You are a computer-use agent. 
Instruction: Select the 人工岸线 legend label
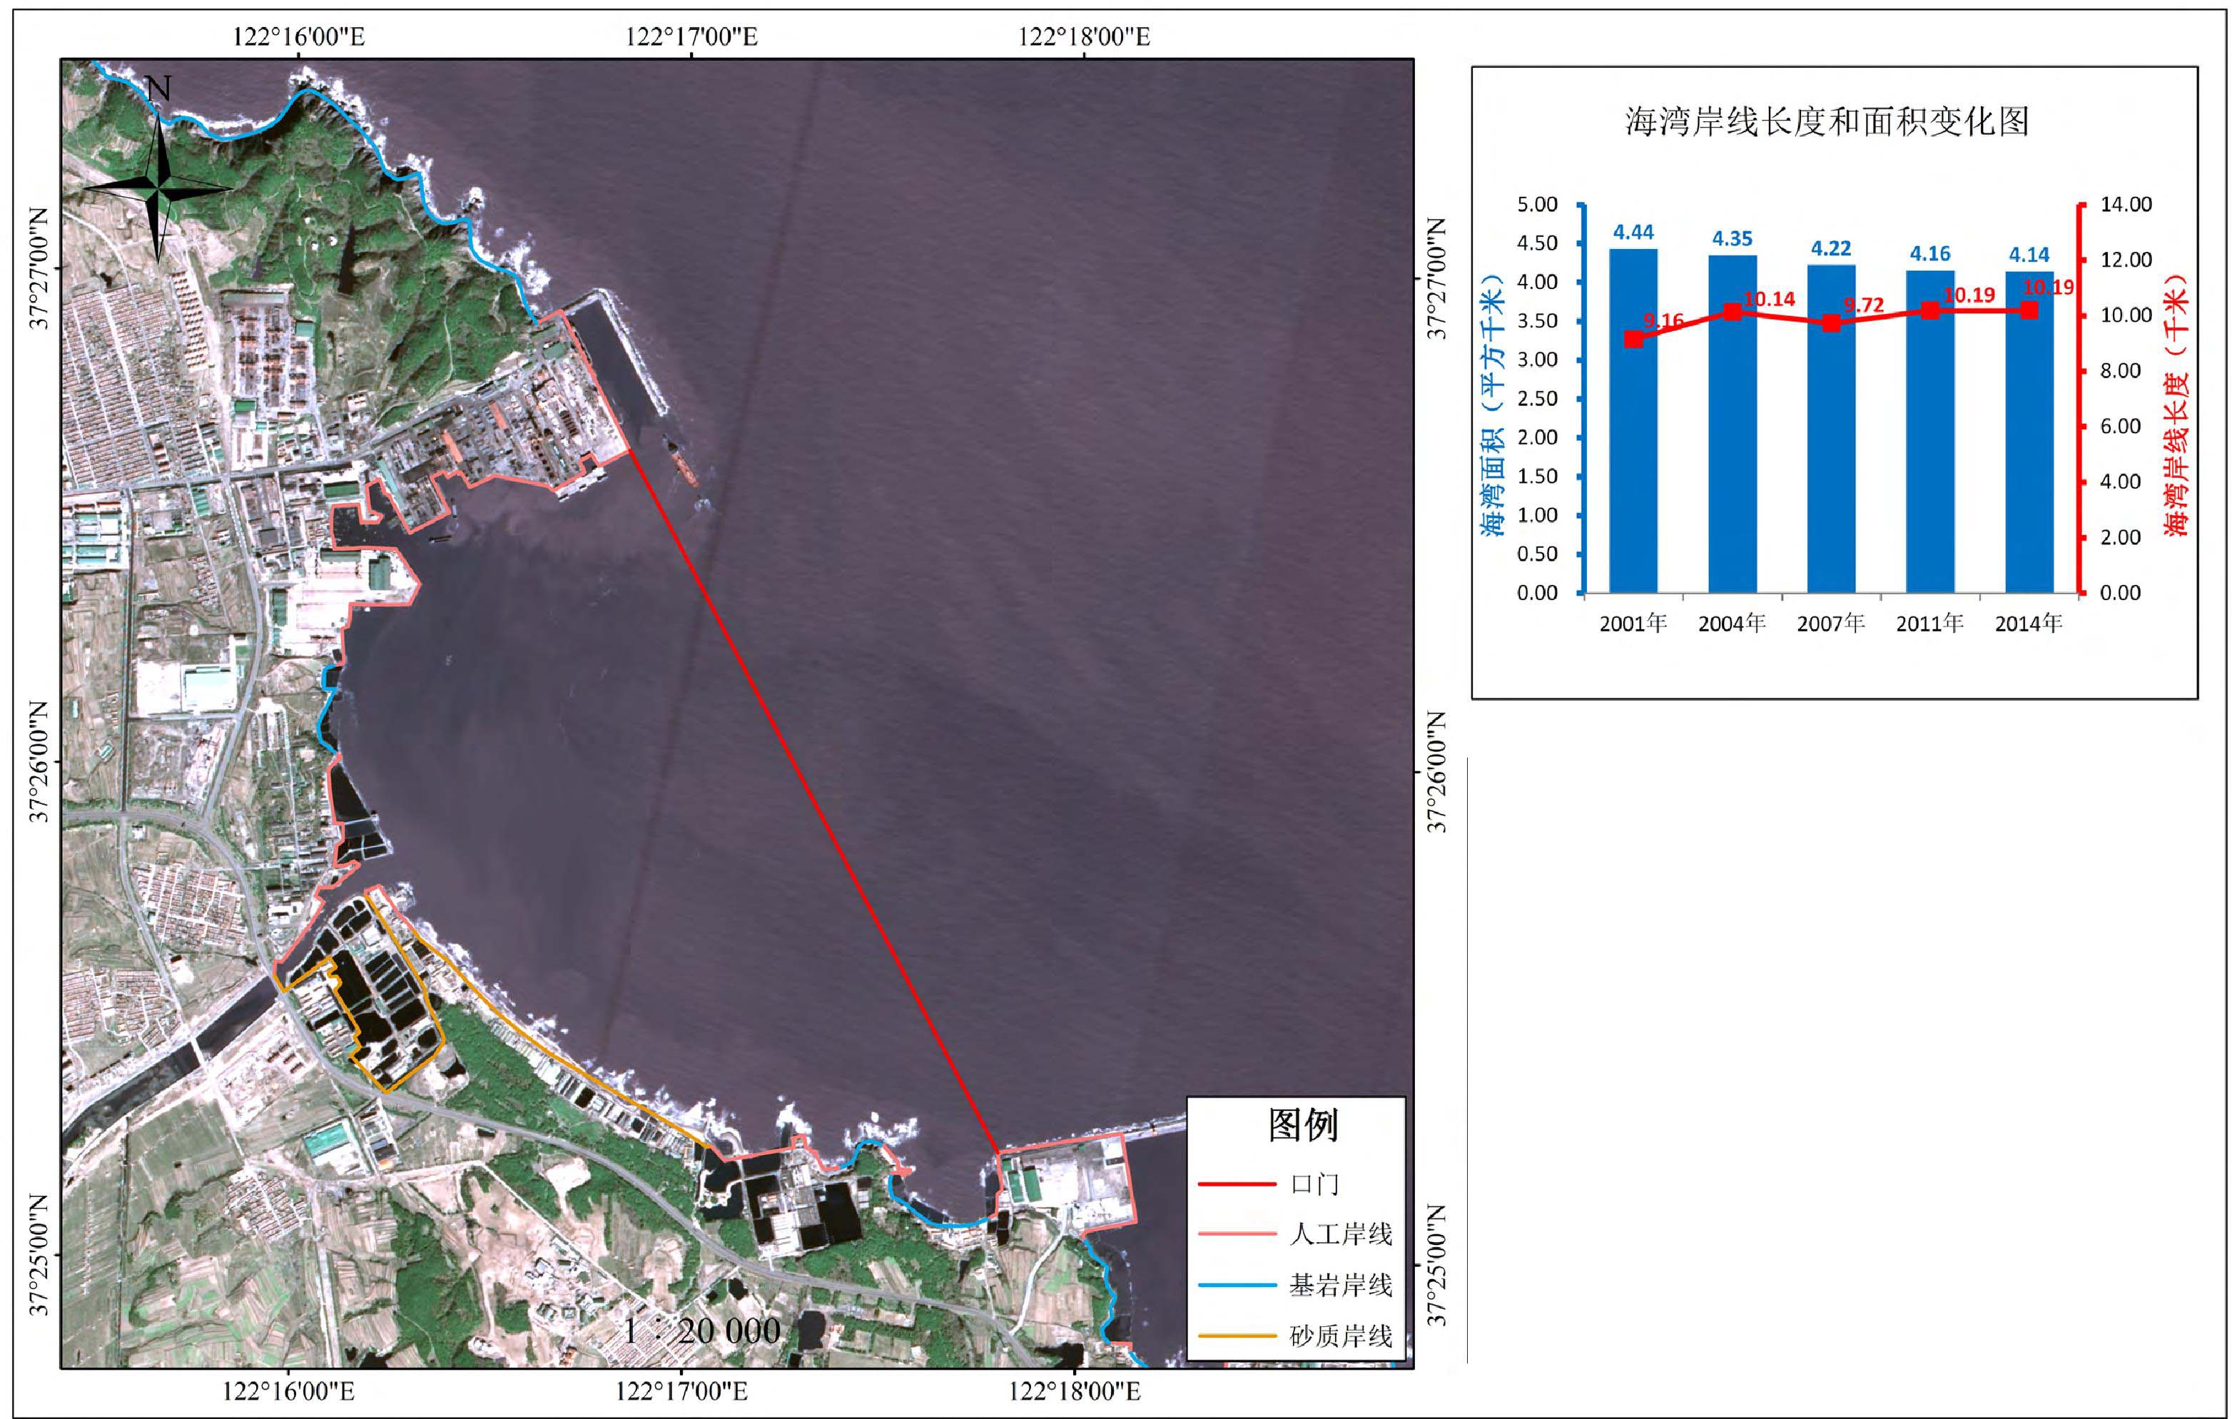click(x=1340, y=1234)
